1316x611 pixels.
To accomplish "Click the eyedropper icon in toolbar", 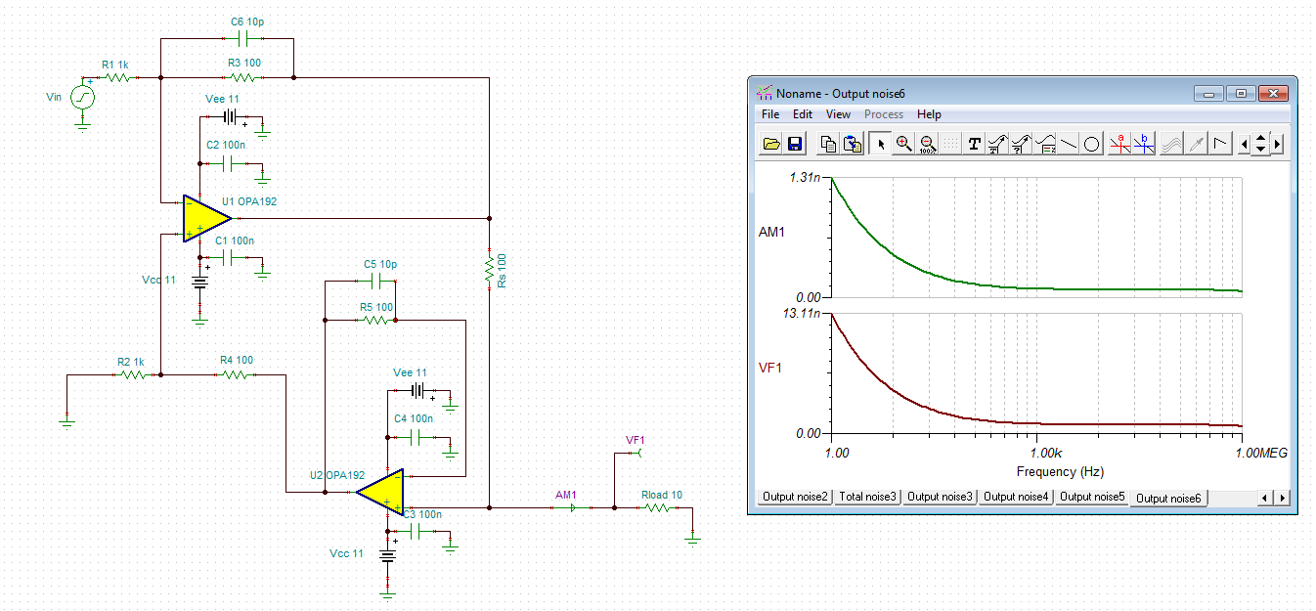I will click(1196, 144).
